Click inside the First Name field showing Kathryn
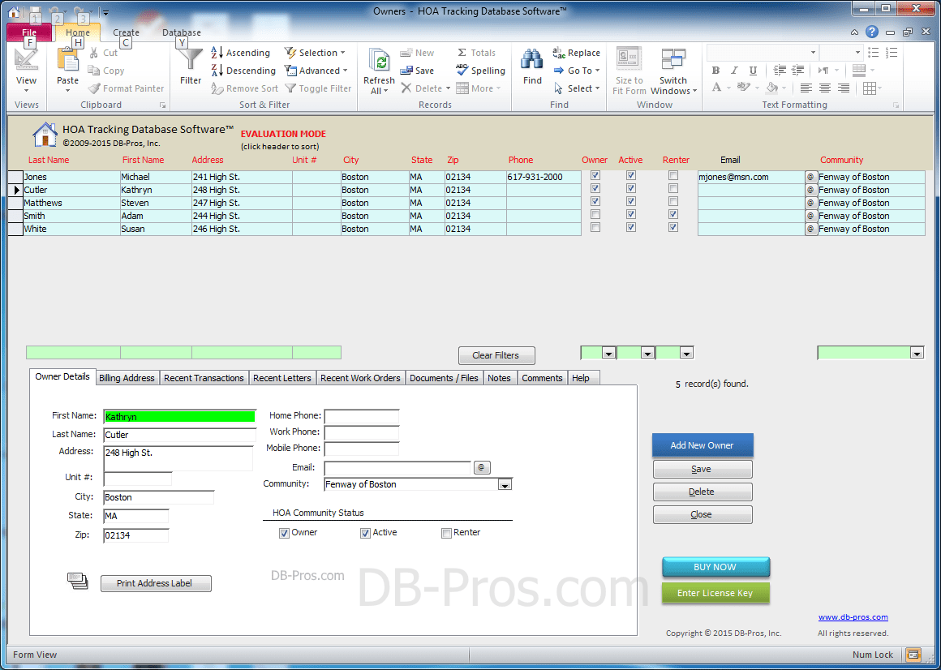This screenshot has height=670, width=941. pyautogui.click(x=178, y=416)
